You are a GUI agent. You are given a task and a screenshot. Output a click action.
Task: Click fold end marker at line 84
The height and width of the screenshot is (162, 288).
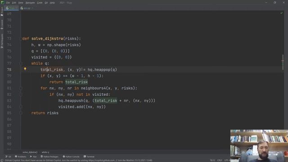pyautogui.click(x=21, y=107)
